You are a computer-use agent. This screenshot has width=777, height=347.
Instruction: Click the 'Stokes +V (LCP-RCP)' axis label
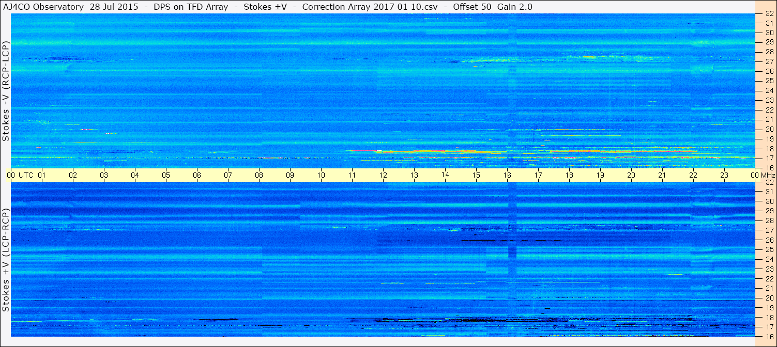pyautogui.click(x=6, y=260)
